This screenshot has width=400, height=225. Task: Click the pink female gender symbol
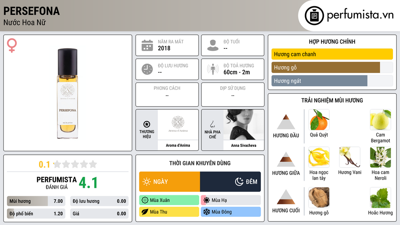(12, 45)
